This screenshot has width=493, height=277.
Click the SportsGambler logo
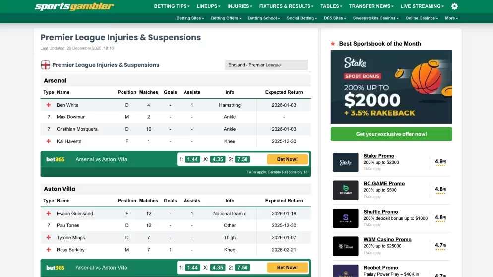(x=74, y=7)
